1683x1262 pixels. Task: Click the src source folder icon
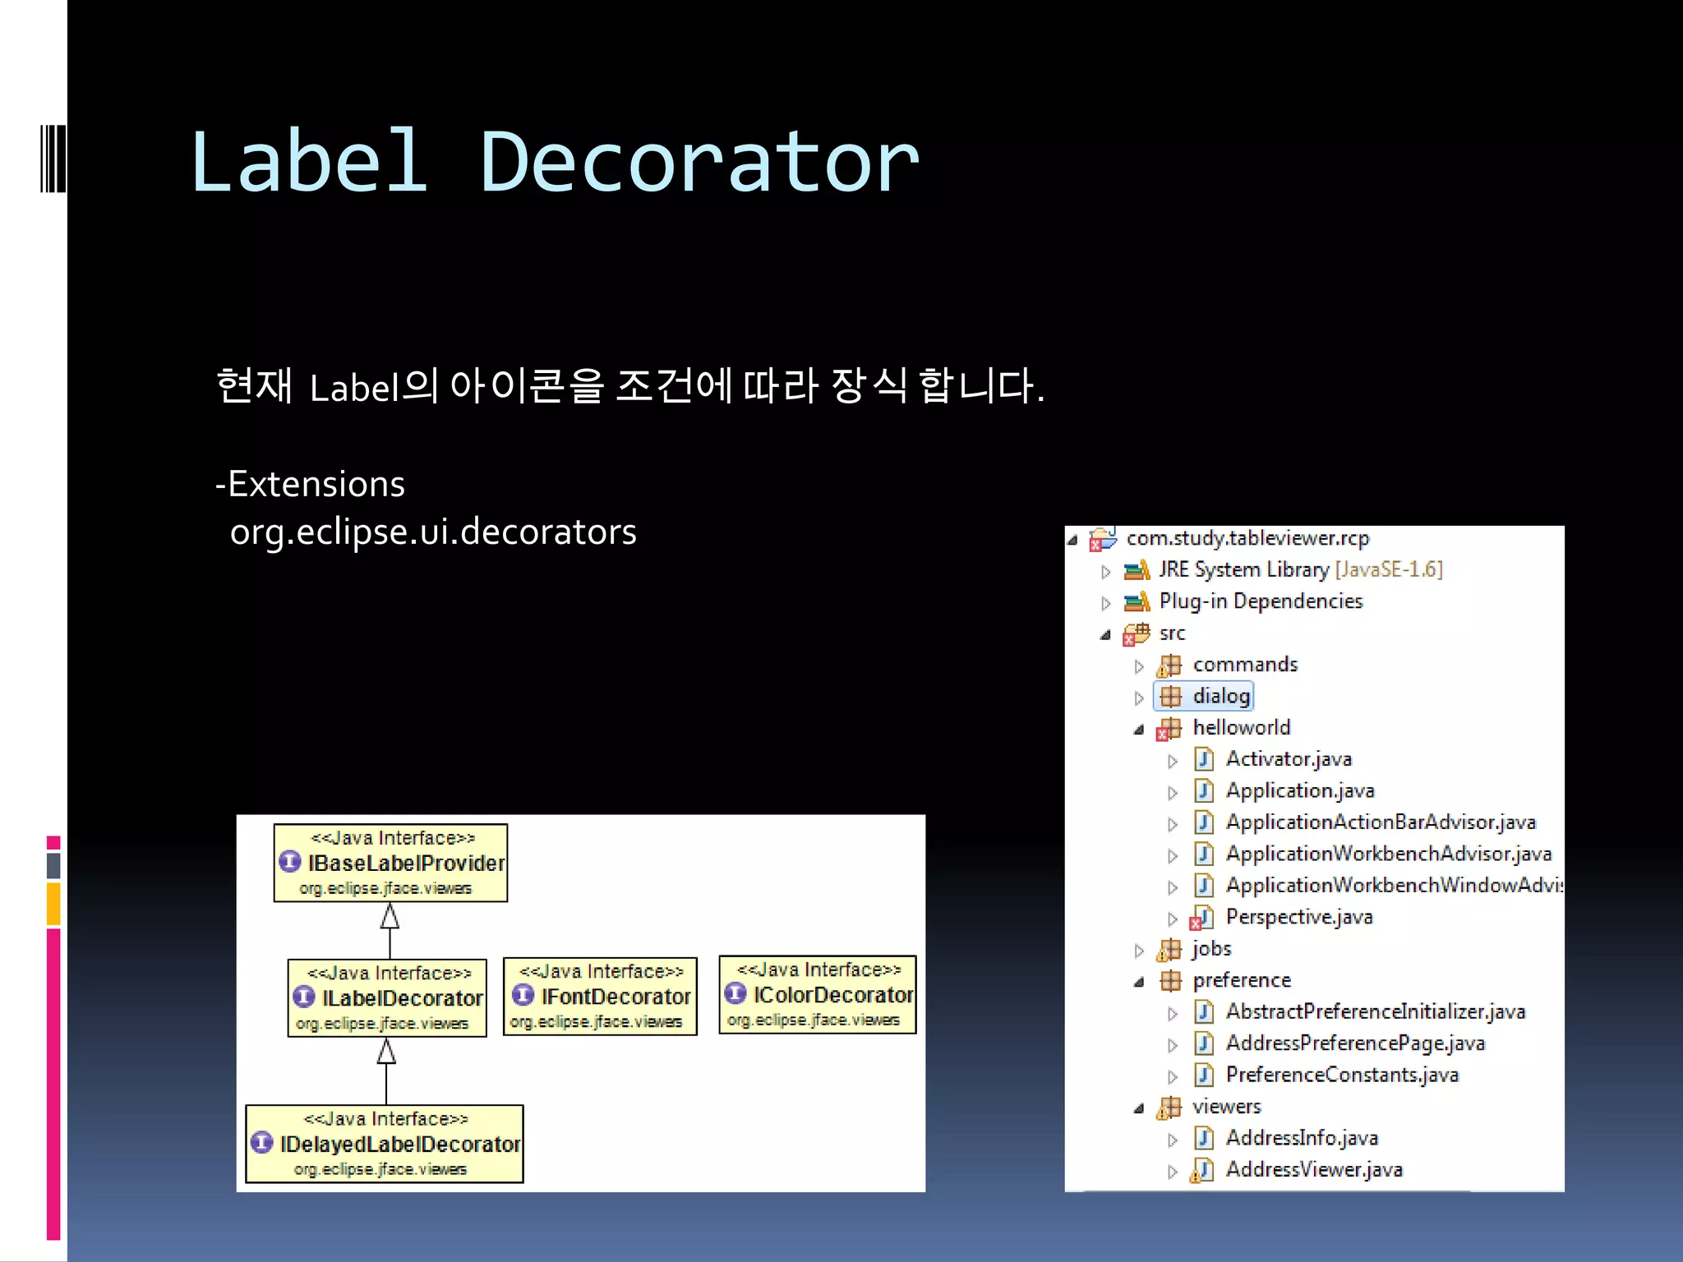tap(1137, 633)
